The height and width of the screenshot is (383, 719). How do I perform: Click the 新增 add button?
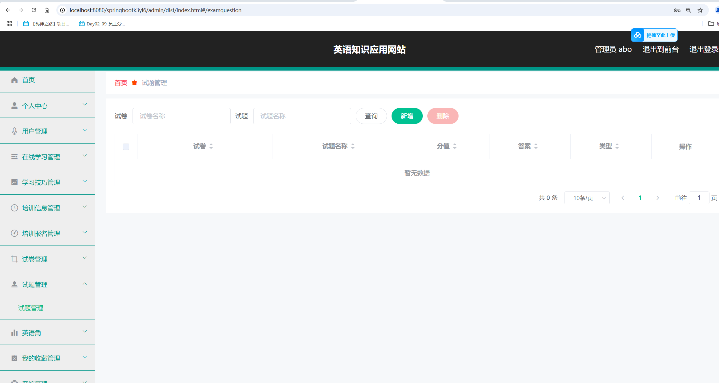point(407,116)
